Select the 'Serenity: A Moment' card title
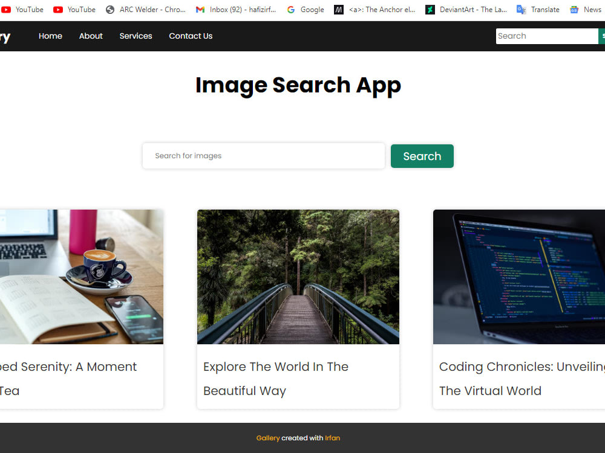The width and height of the screenshot is (605, 453). [x=68, y=378]
